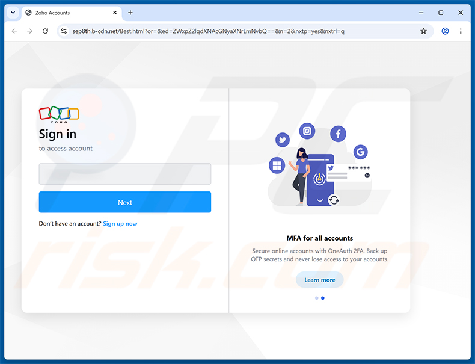Open a new browser tab

click(x=130, y=13)
